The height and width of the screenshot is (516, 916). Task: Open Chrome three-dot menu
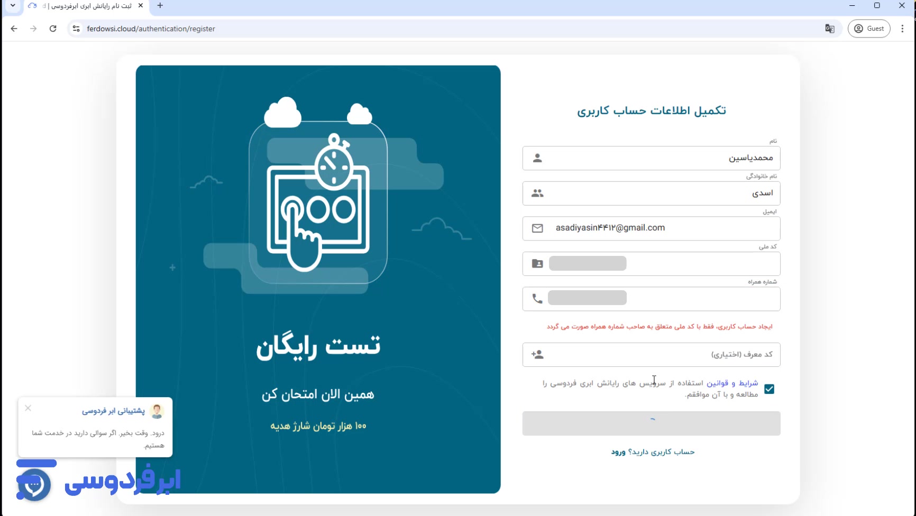pyautogui.click(x=902, y=29)
